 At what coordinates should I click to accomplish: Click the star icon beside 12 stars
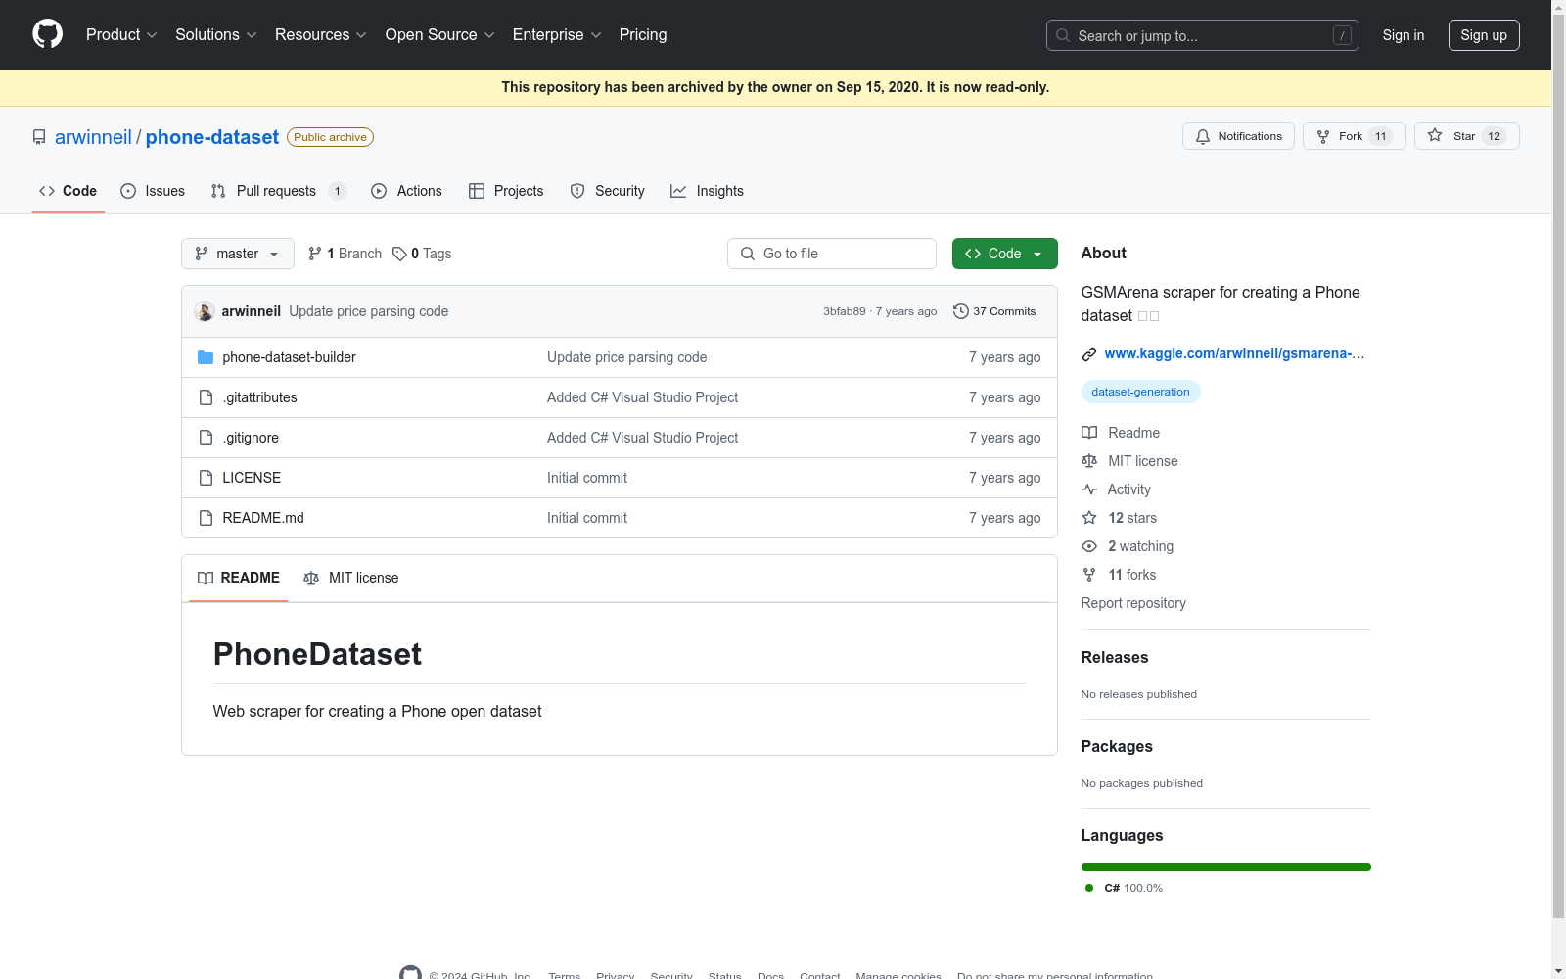point(1089,518)
